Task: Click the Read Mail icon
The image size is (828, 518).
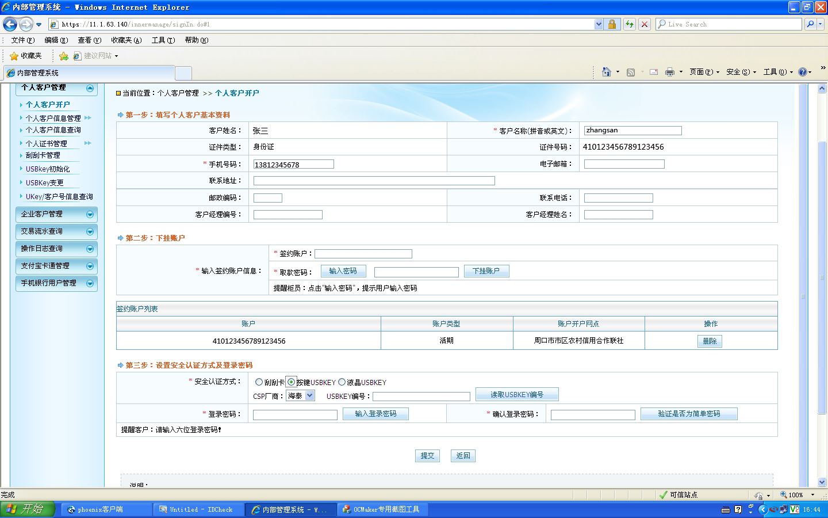Action: point(654,72)
